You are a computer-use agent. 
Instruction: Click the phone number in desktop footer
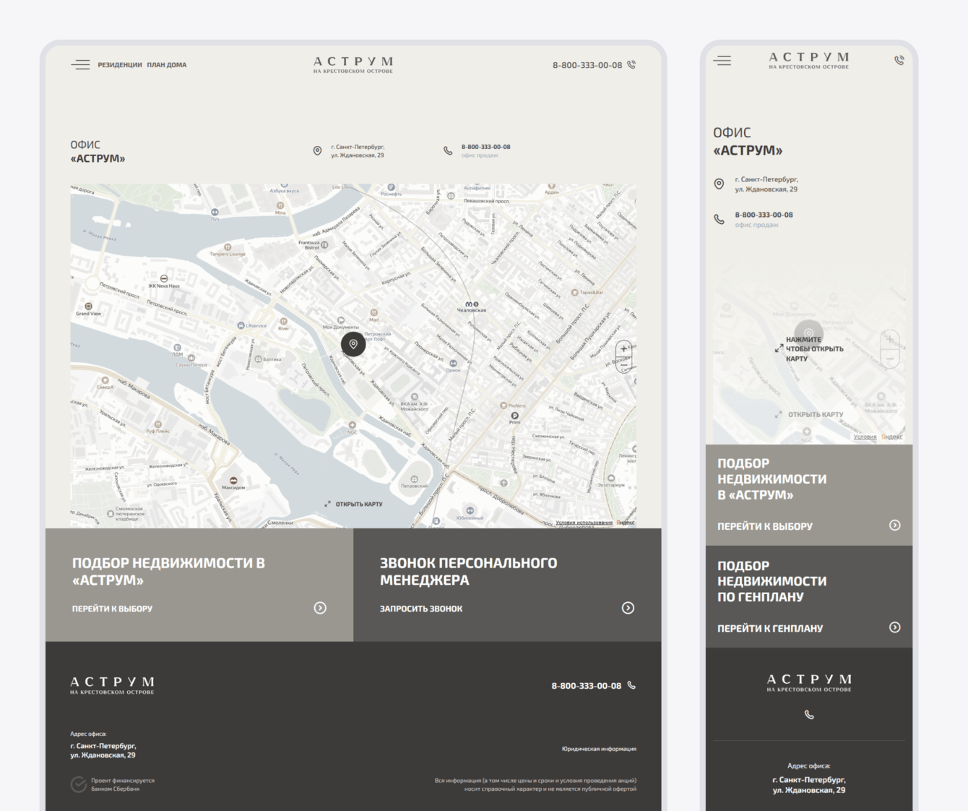point(587,686)
